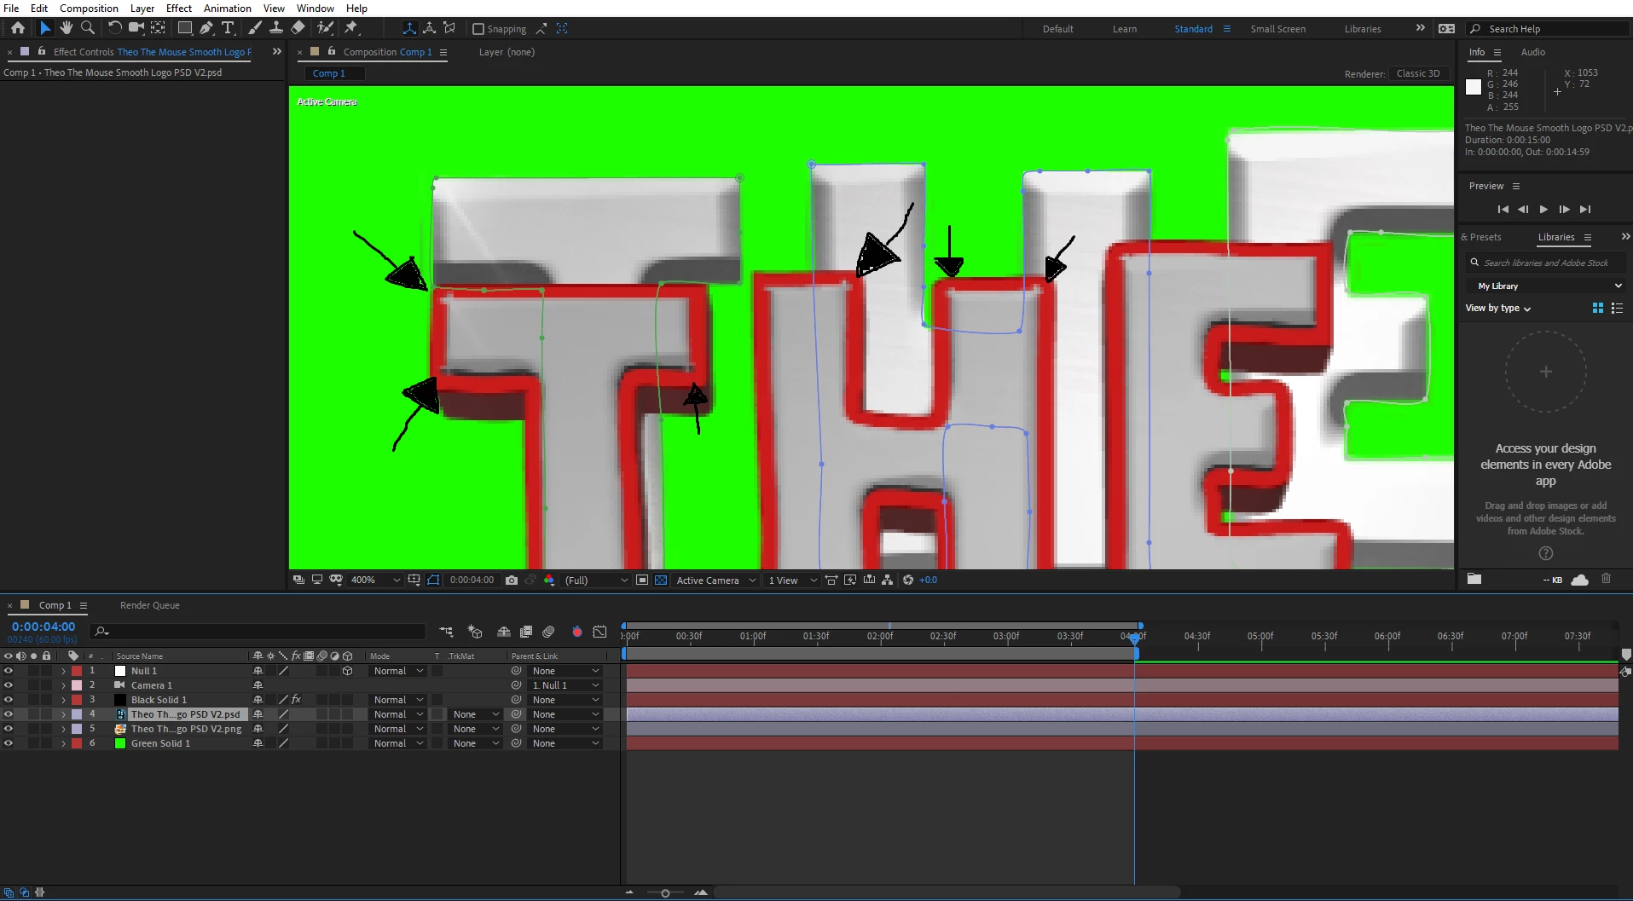Screen dimensions: 1633x901
Task: Open the 400% magnification dropdown
Action: pyautogui.click(x=375, y=580)
